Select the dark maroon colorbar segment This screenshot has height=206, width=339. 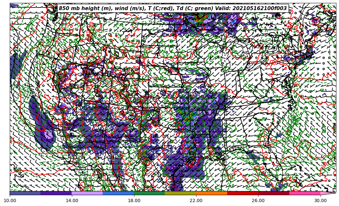(x=274, y=193)
